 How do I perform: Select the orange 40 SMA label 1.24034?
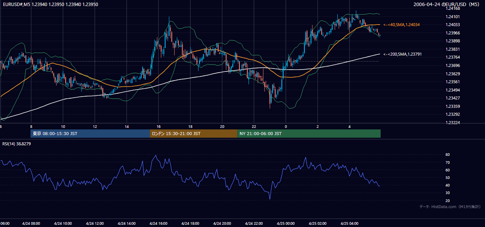tap(402, 25)
